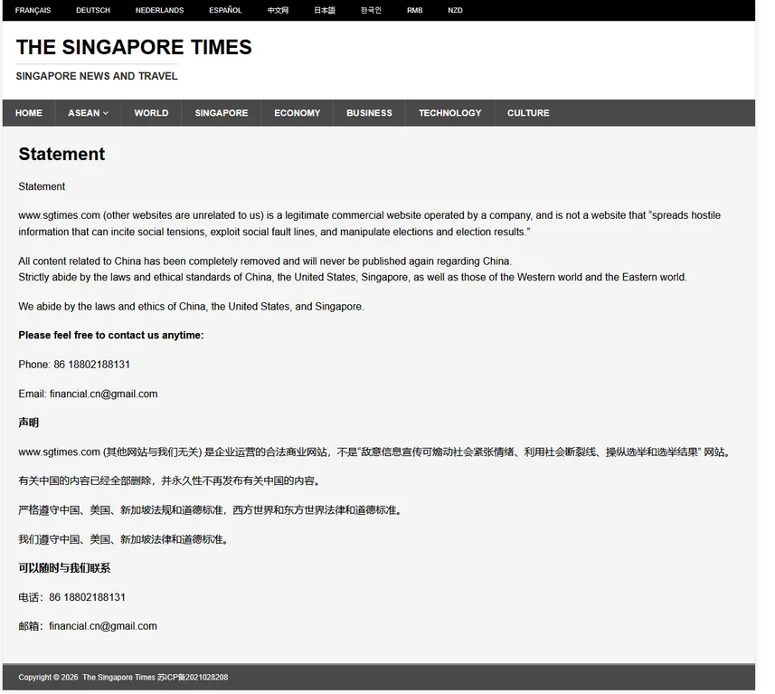
Task: Open the TECHNOLOGY menu item
Action: click(x=449, y=113)
